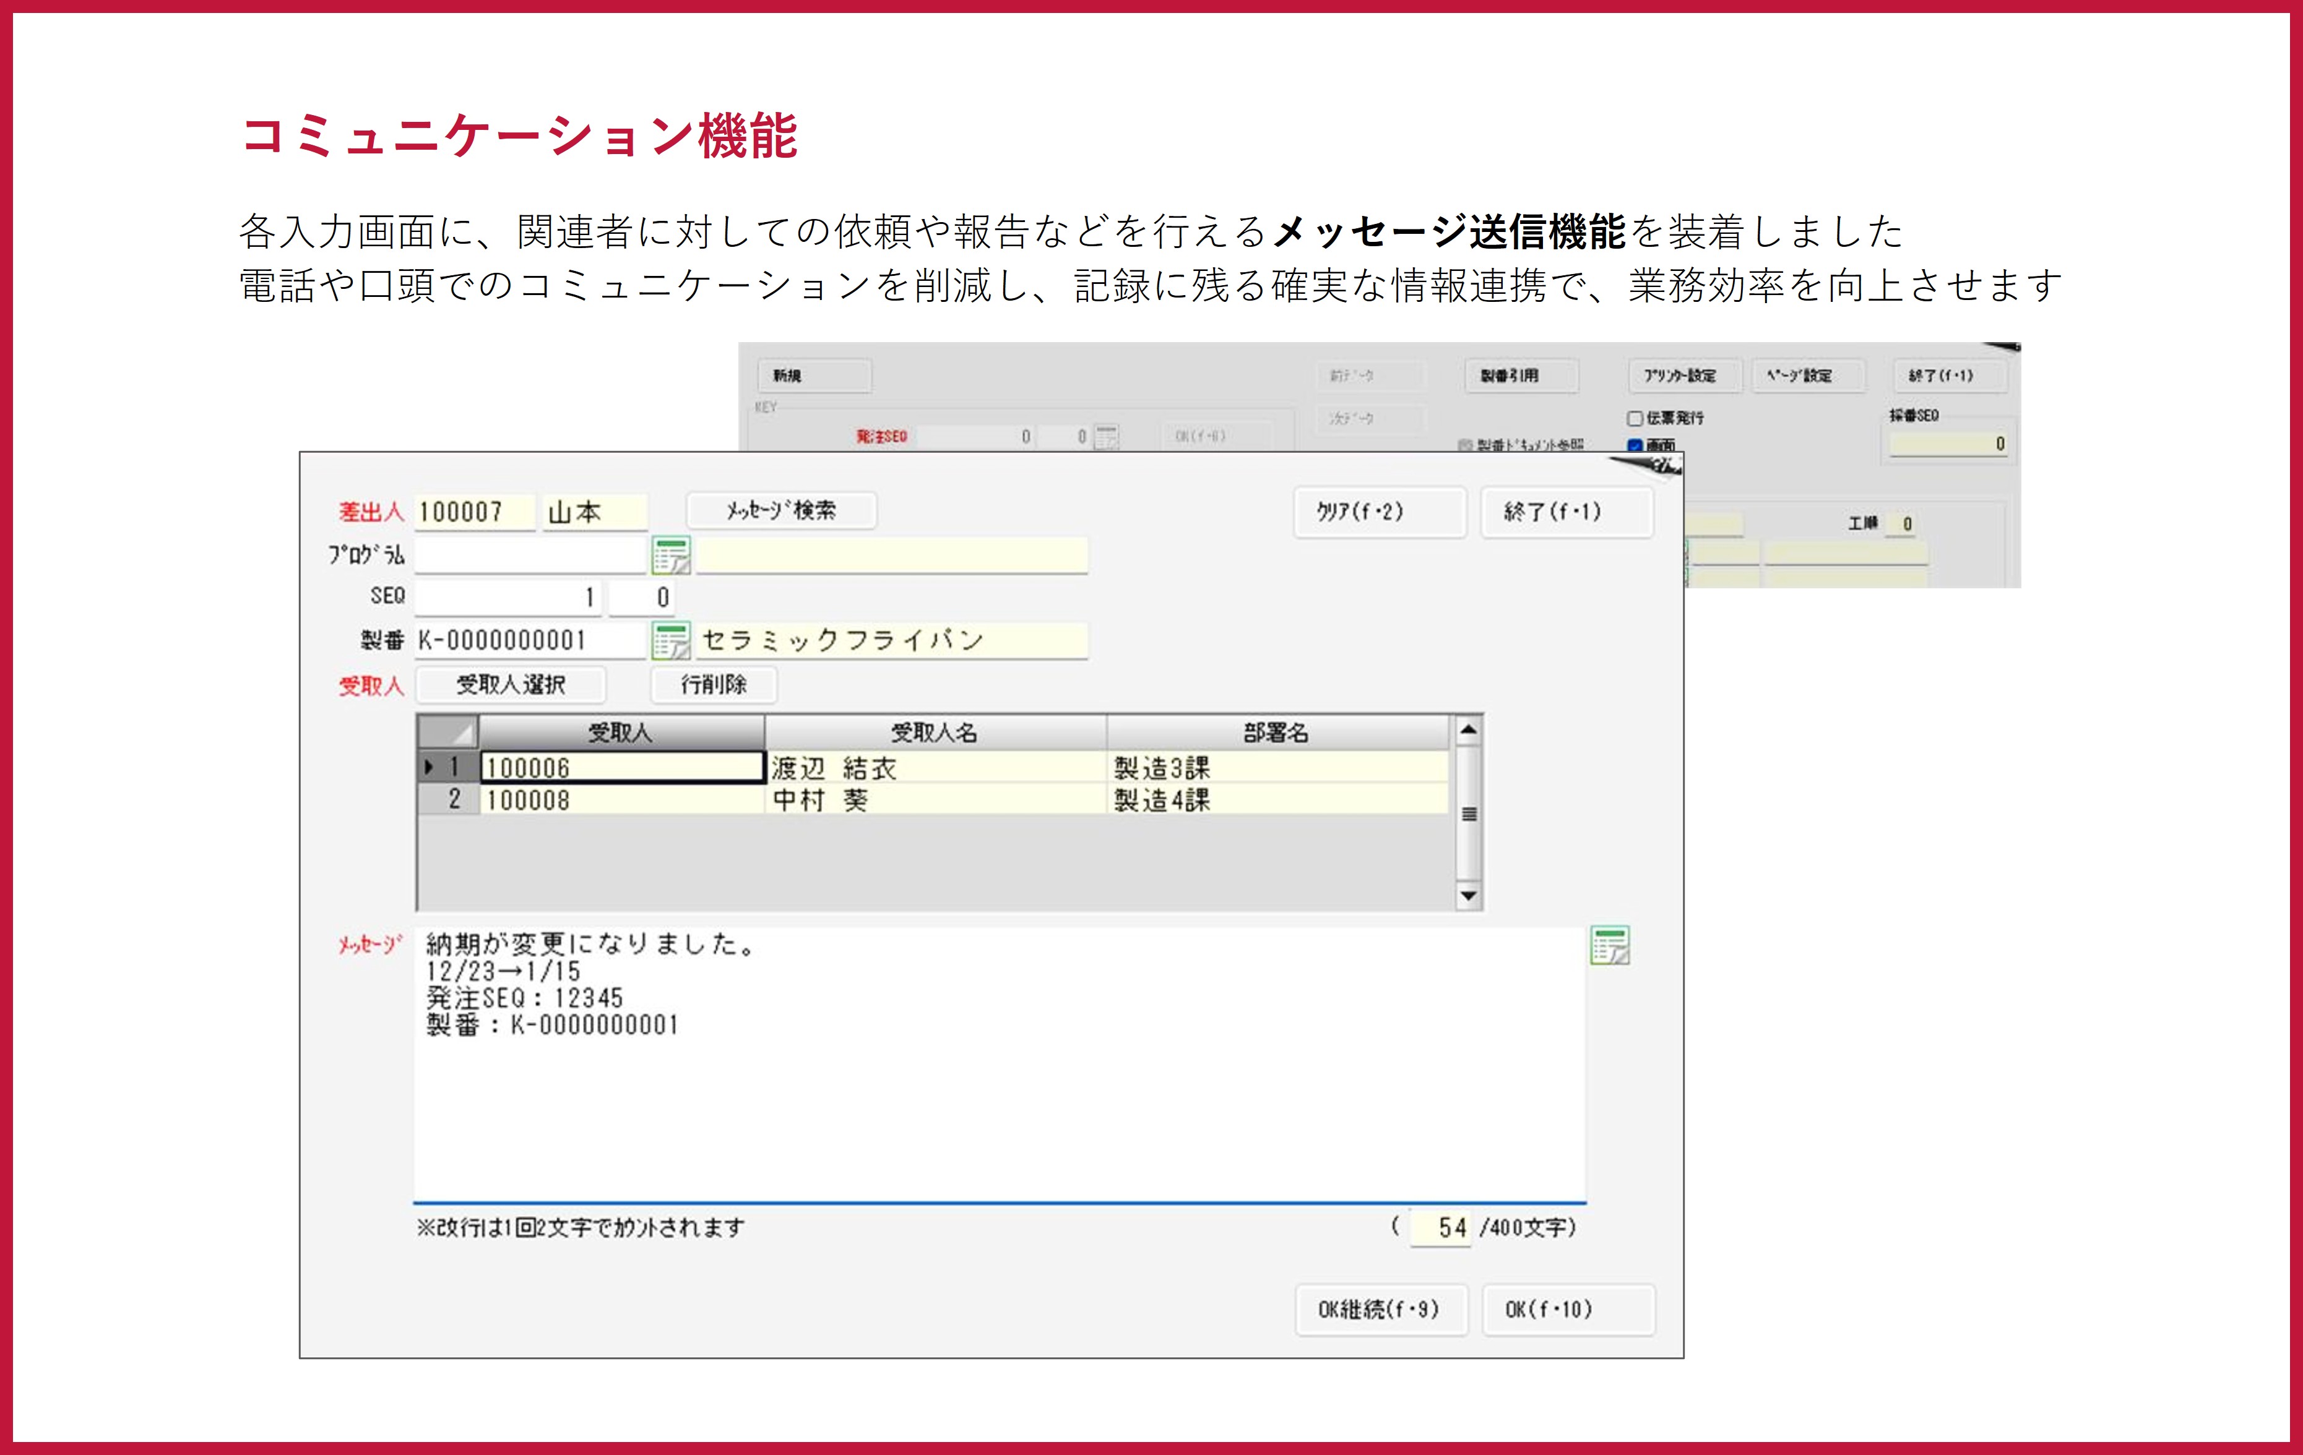2303x1455 pixels.
Task: Select row 2 header in recipient grid
Action: tap(449, 799)
